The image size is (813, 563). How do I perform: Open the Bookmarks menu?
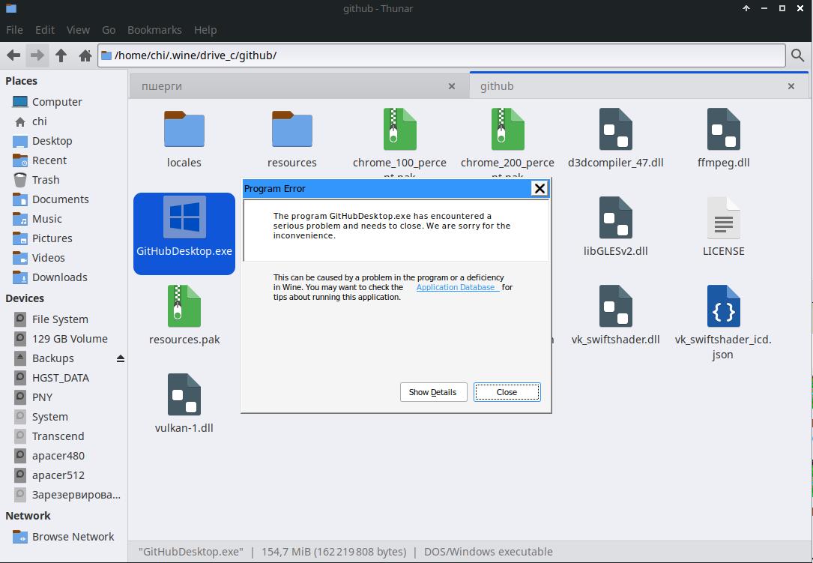click(x=154, y=30)
